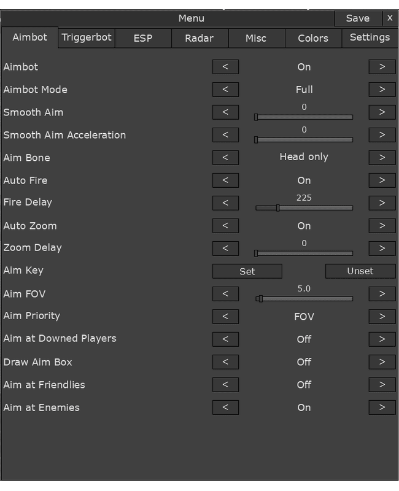Click the Fire Delay slider track
Screen dimensions: 399x491
(304, 208)
